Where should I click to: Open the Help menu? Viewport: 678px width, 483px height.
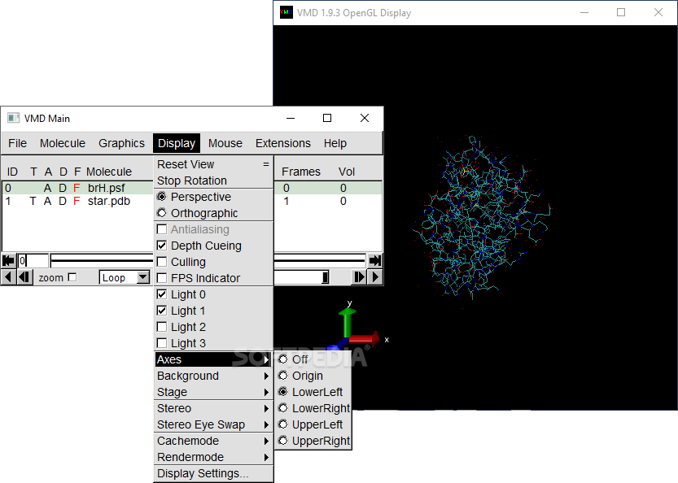335,143
